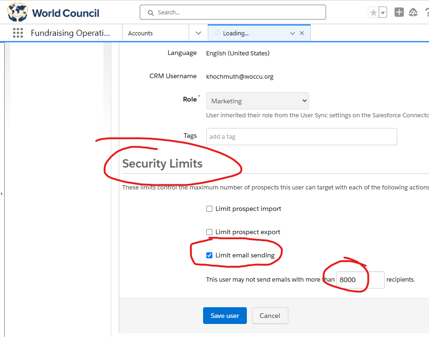This screenshot has width=429, height=337.
Task: Click the Cancel button
Action: click(270, 316)
